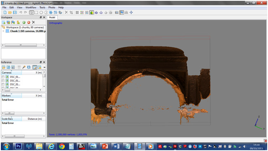Toggle Show Cameras in the toolbar
Screen dimensions: 268x151
tap(117, 12)
